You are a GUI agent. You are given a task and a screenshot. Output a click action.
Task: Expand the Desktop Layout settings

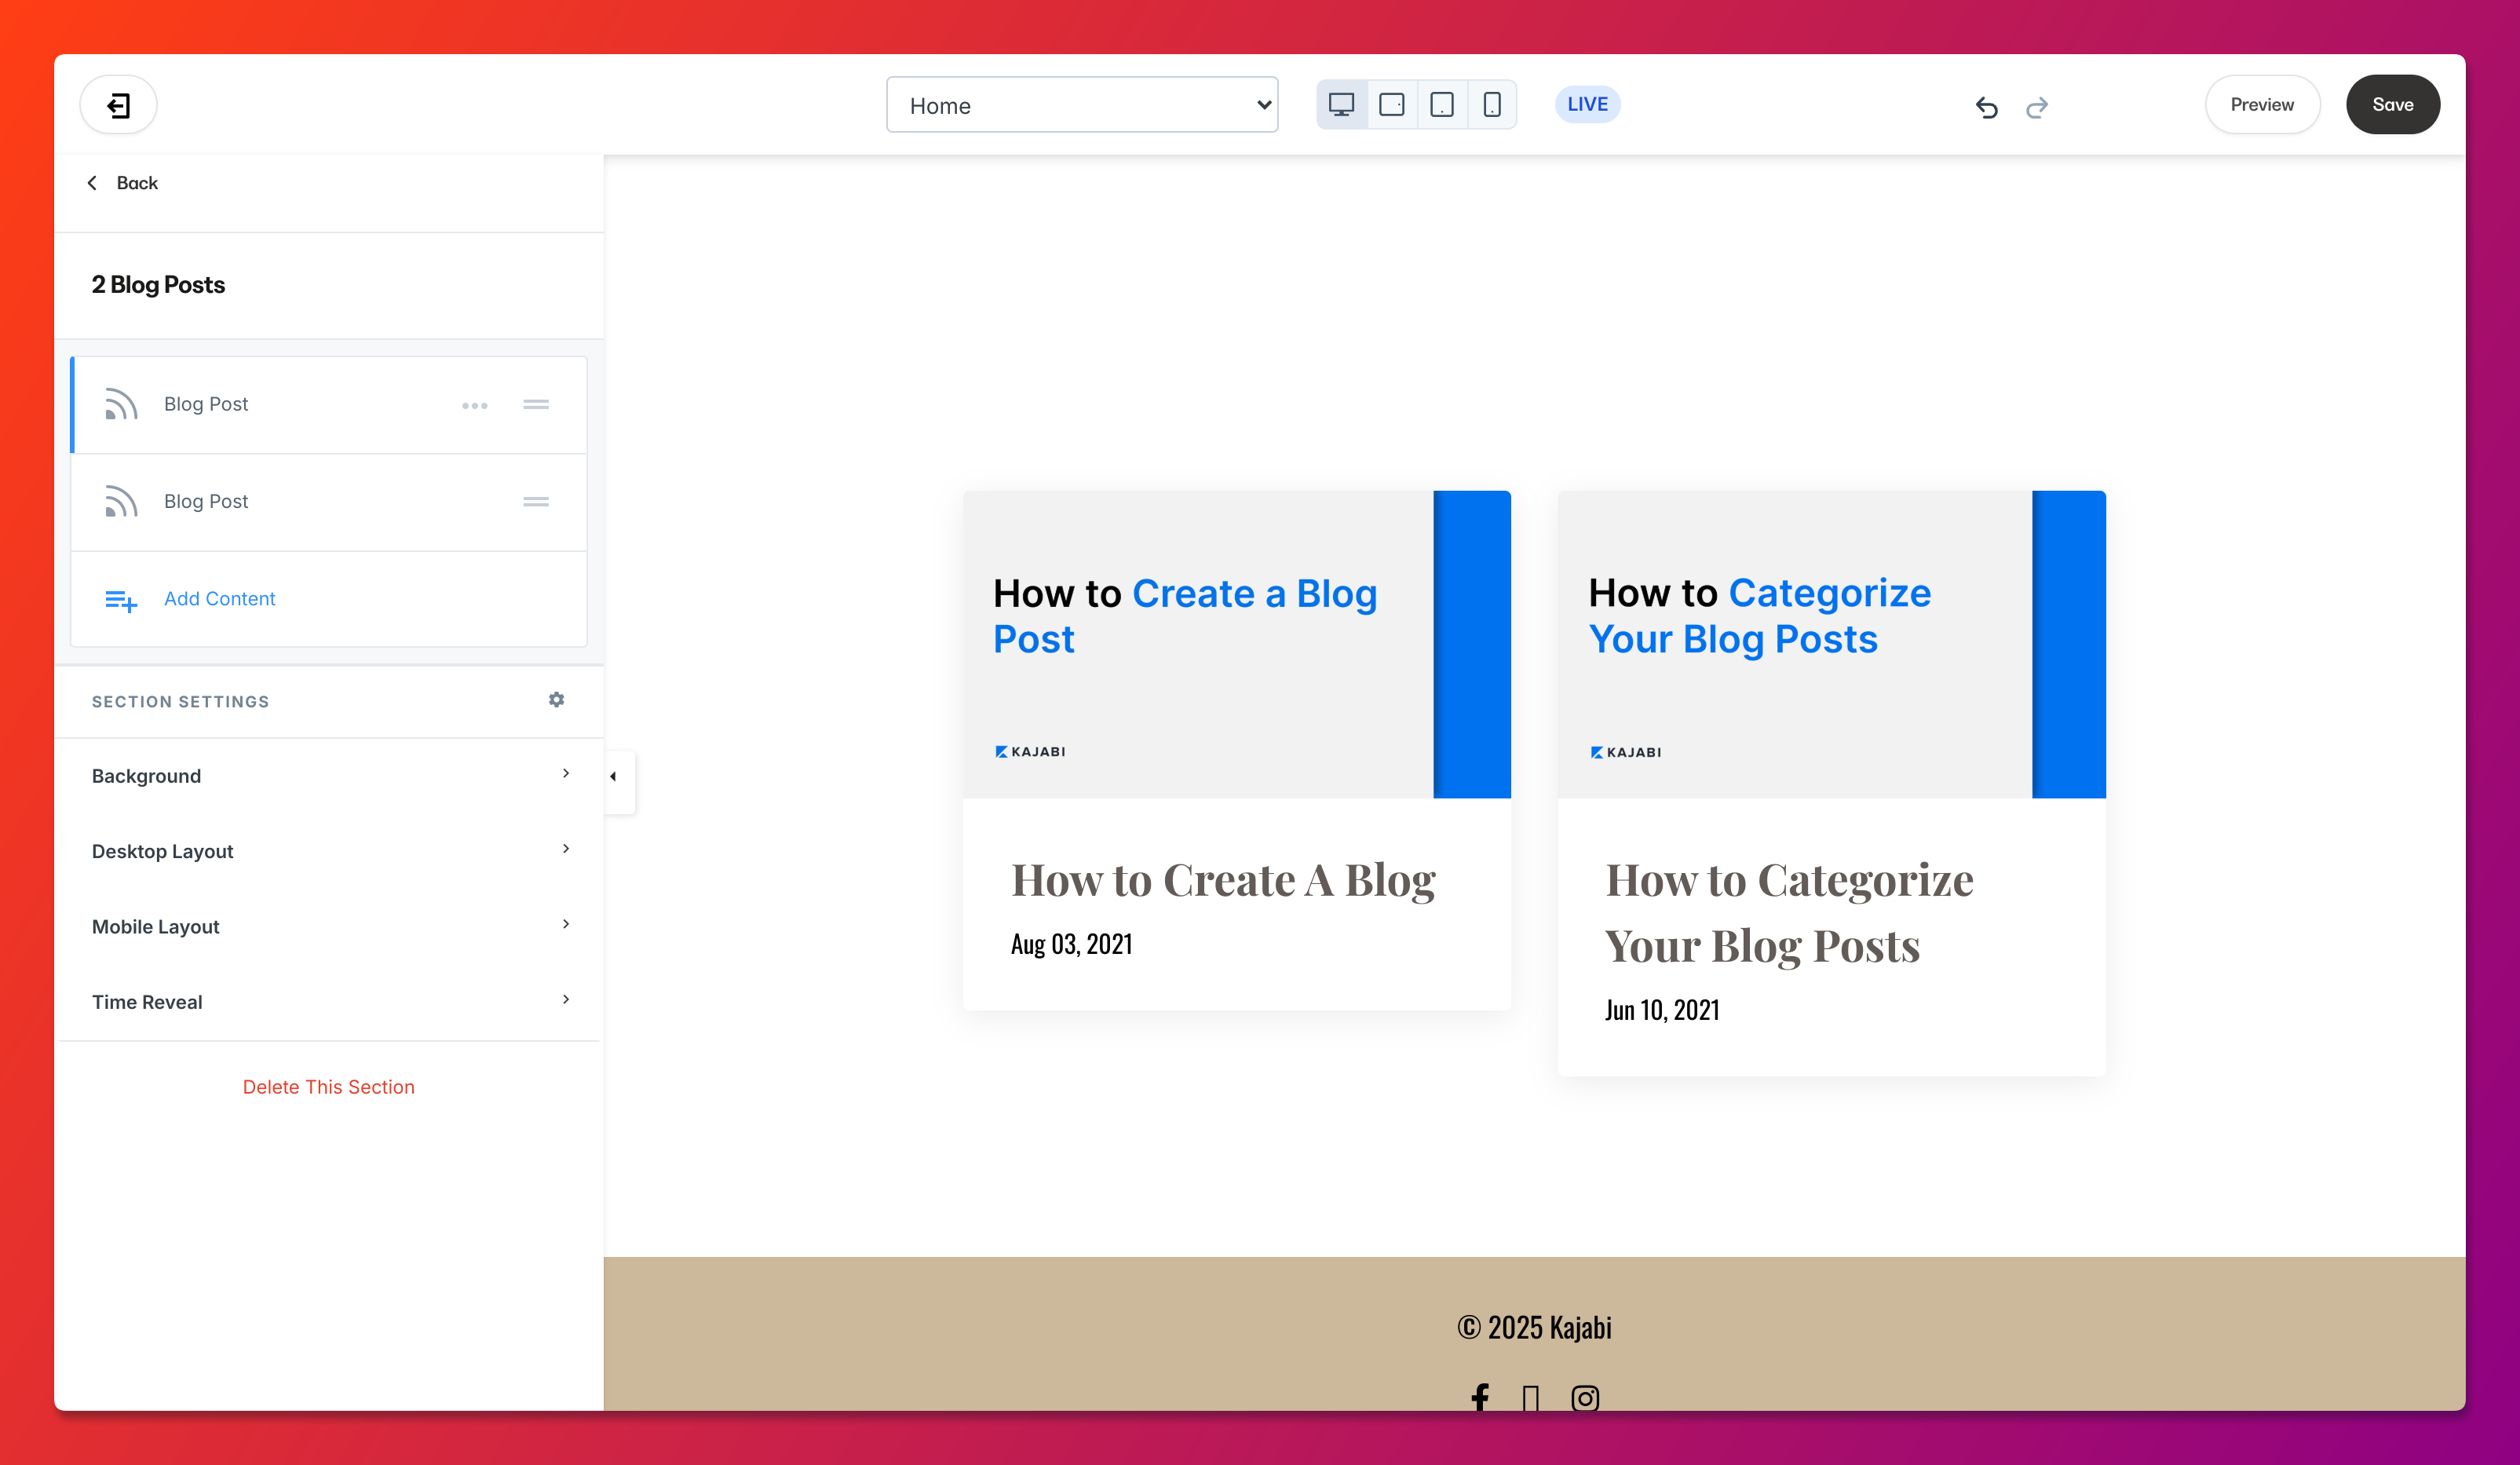(x=329, y=851)
